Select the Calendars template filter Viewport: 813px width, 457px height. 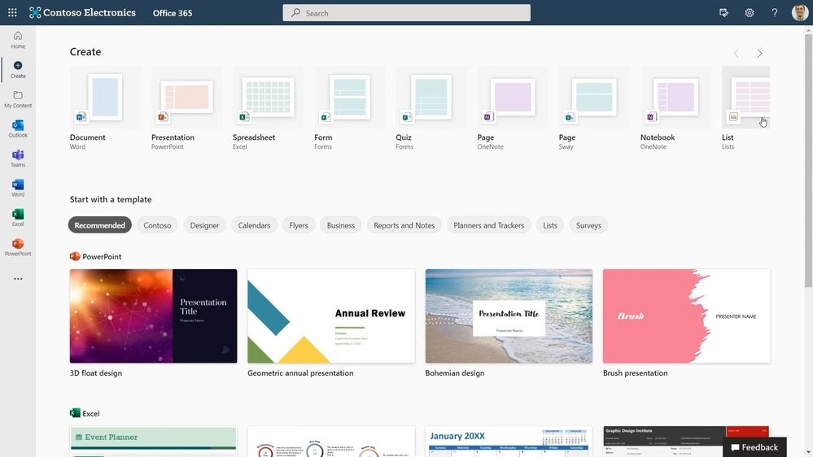pos(254,225)
